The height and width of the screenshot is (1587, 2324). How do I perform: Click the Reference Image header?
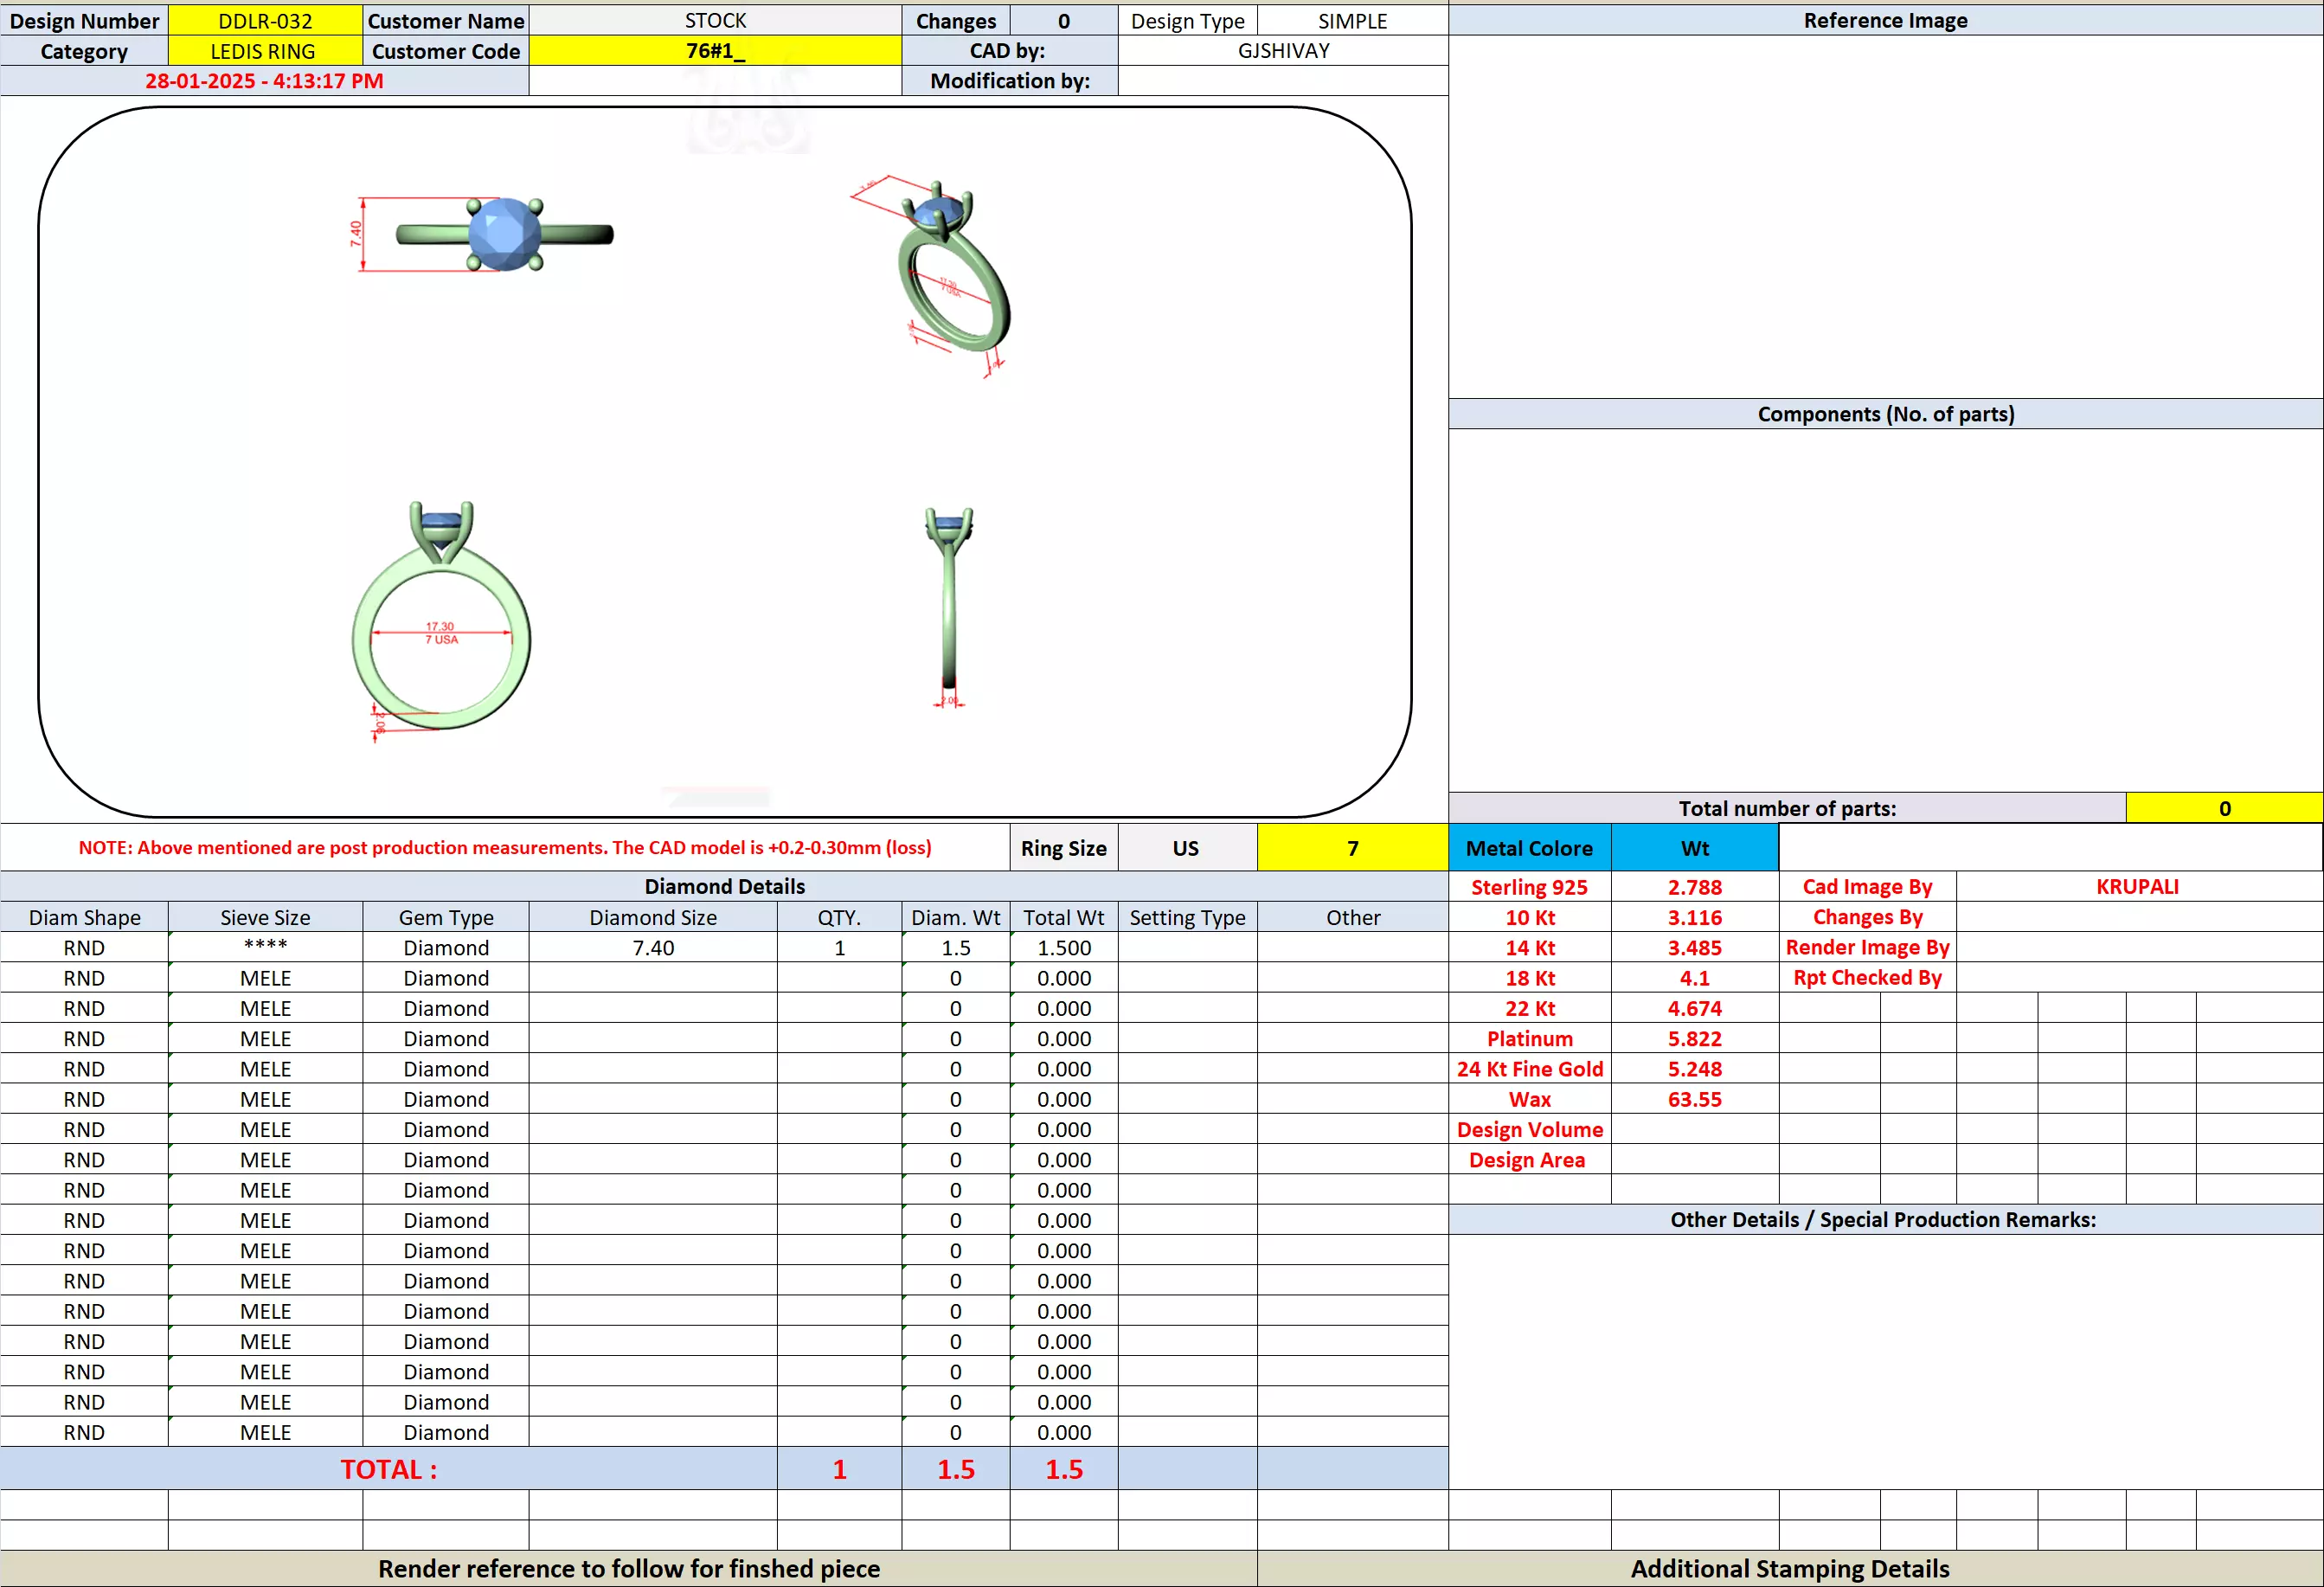click(1885, 21)
